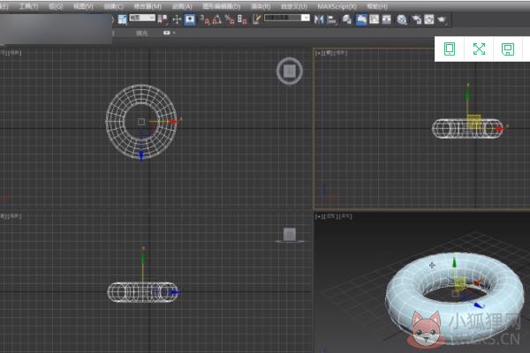Click the green fullscreen expand icon
The height and width of the screenshot is (353, 530).
[x=479, y=49]
